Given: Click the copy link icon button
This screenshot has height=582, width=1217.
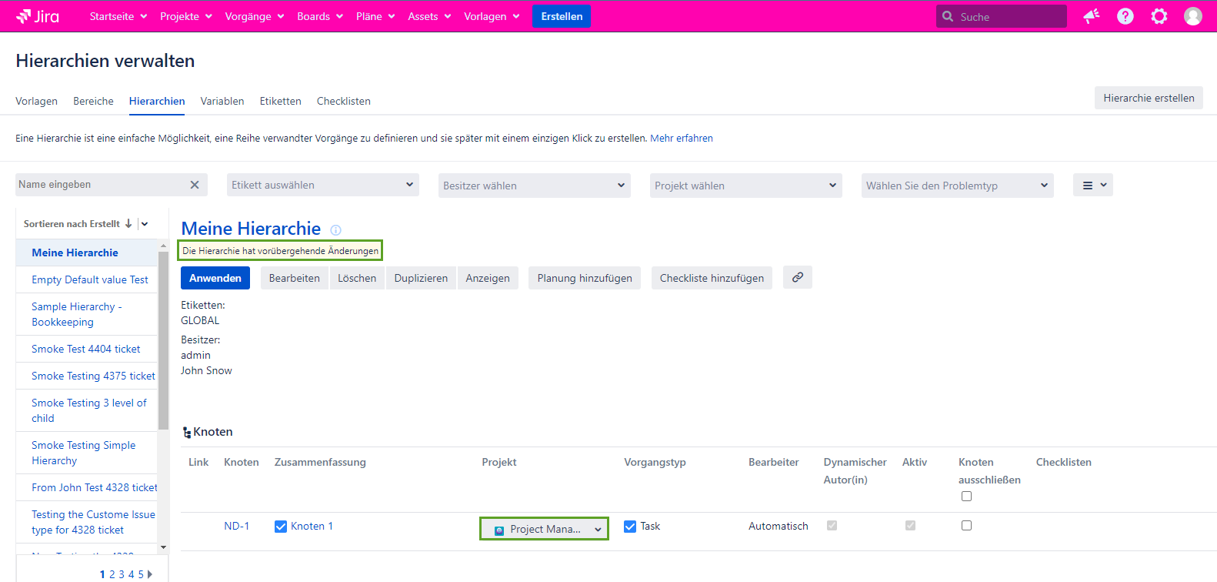Looking at the screenshot, I should point(797,277).
